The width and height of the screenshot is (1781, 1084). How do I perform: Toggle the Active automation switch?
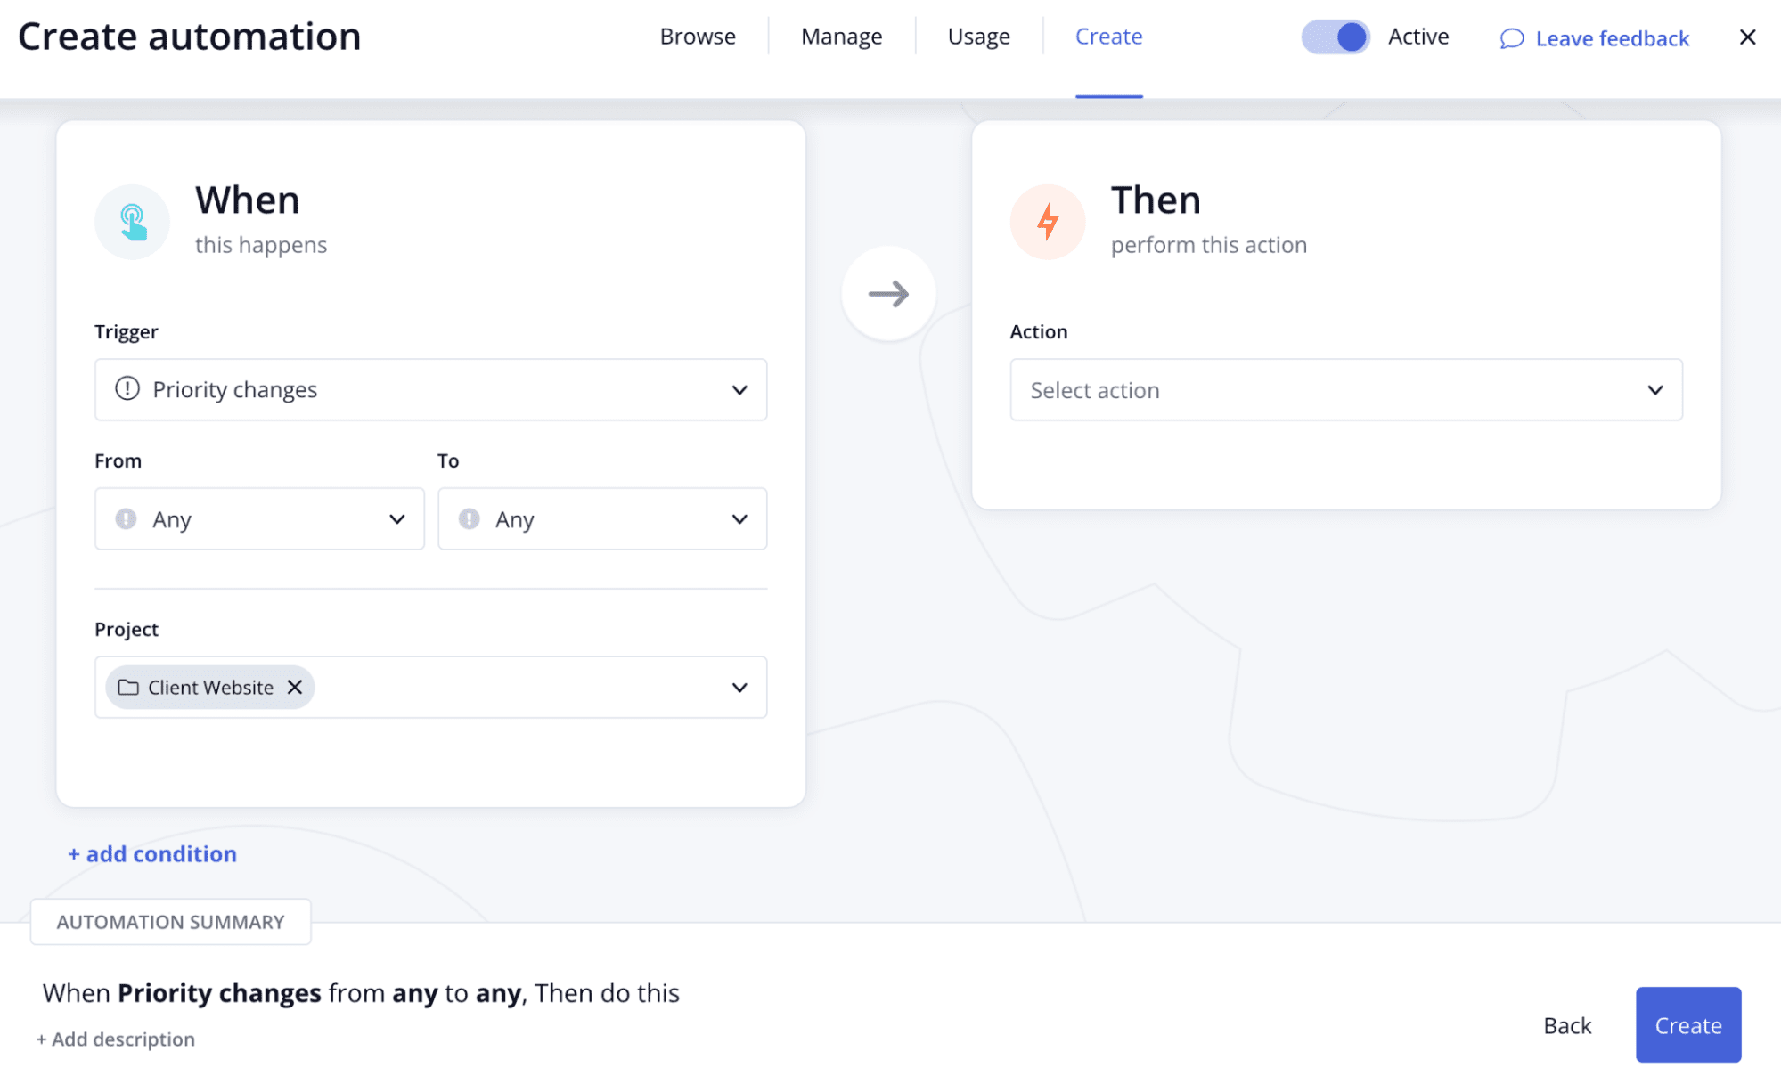click(1335, 36)
